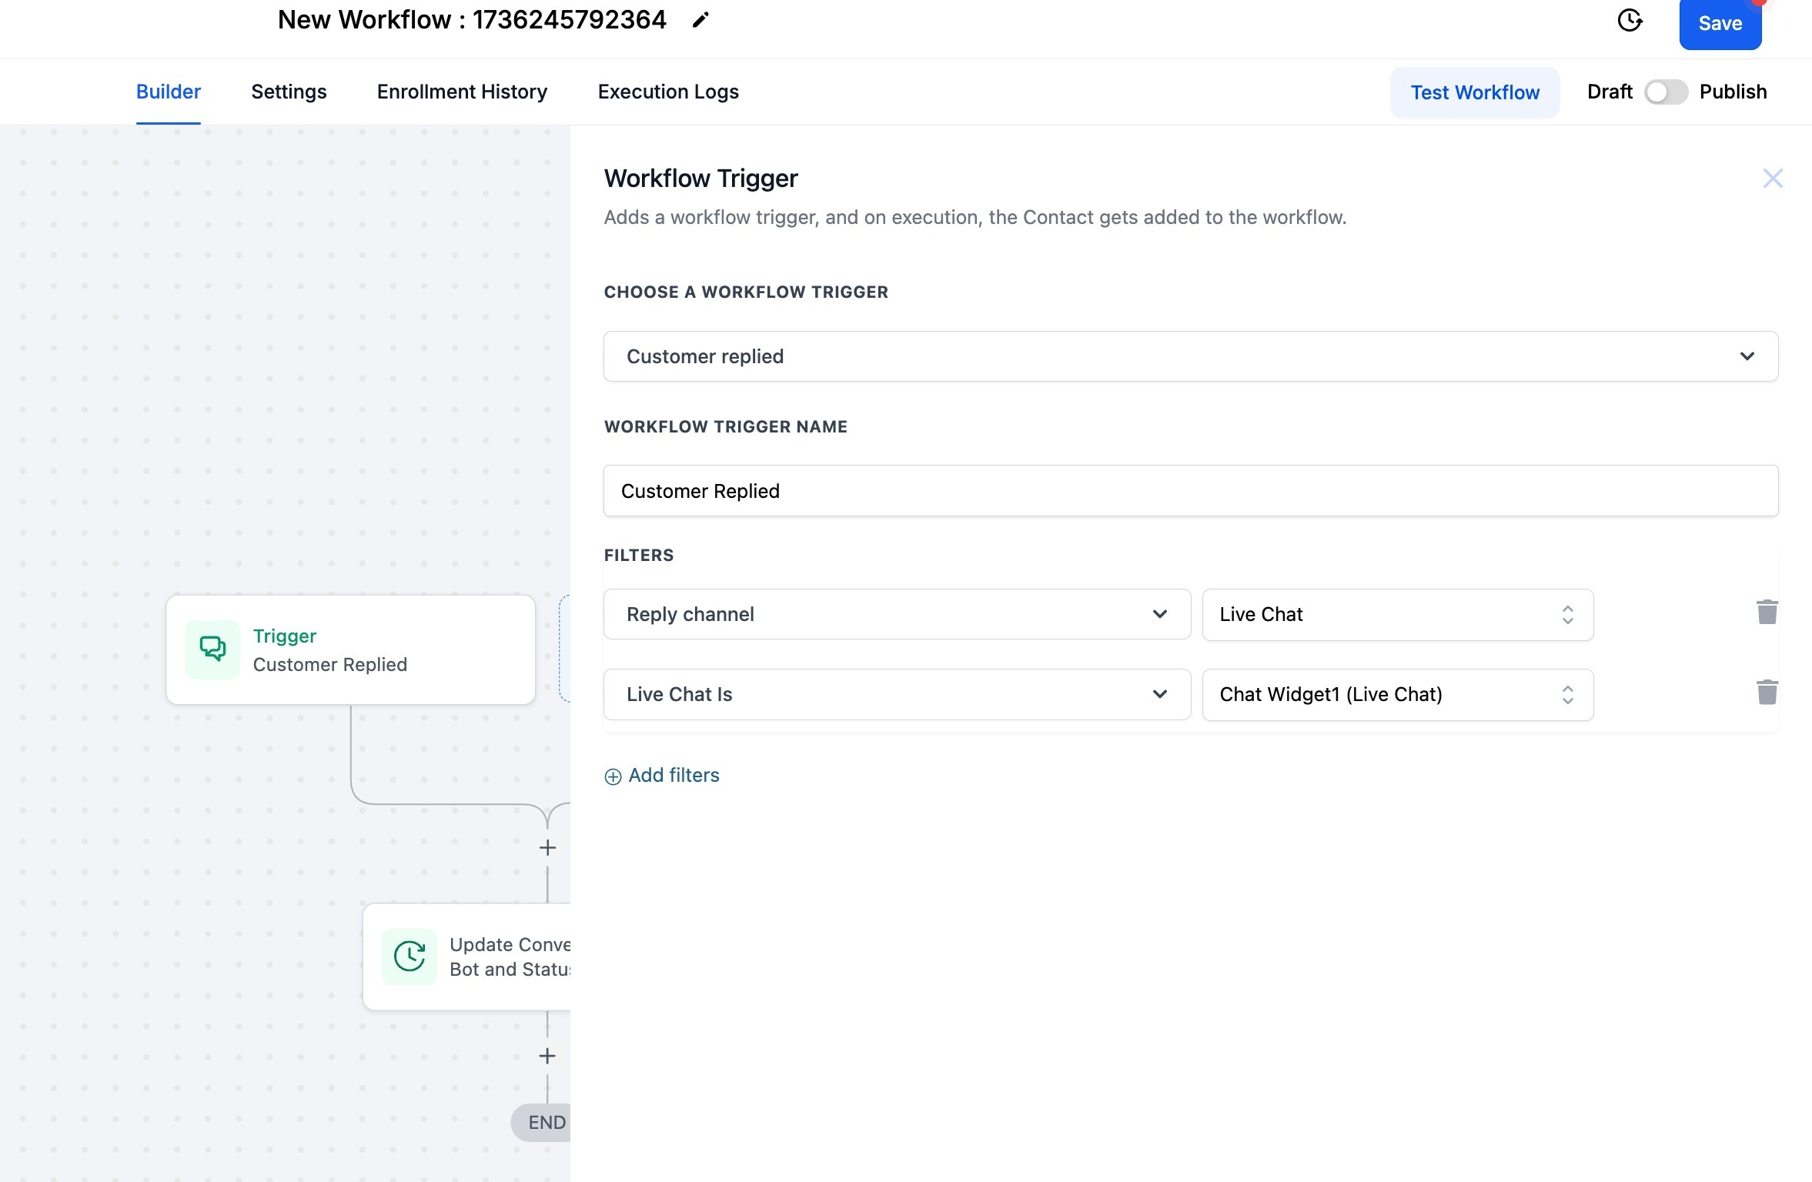Open version history via the clock icon

[1630, 21]
